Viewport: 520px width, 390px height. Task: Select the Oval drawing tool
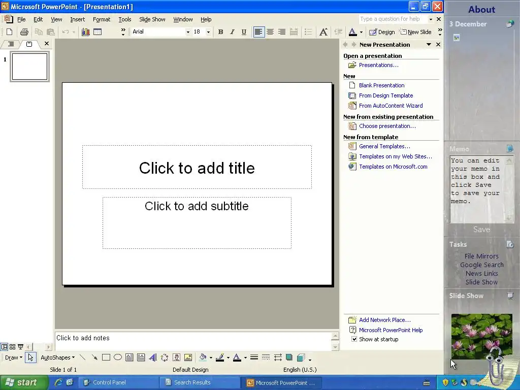[x=118, y=357]
